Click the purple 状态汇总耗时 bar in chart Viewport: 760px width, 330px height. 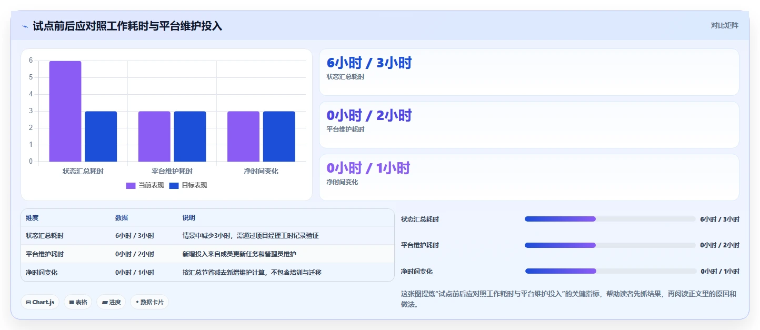(65, 111)
